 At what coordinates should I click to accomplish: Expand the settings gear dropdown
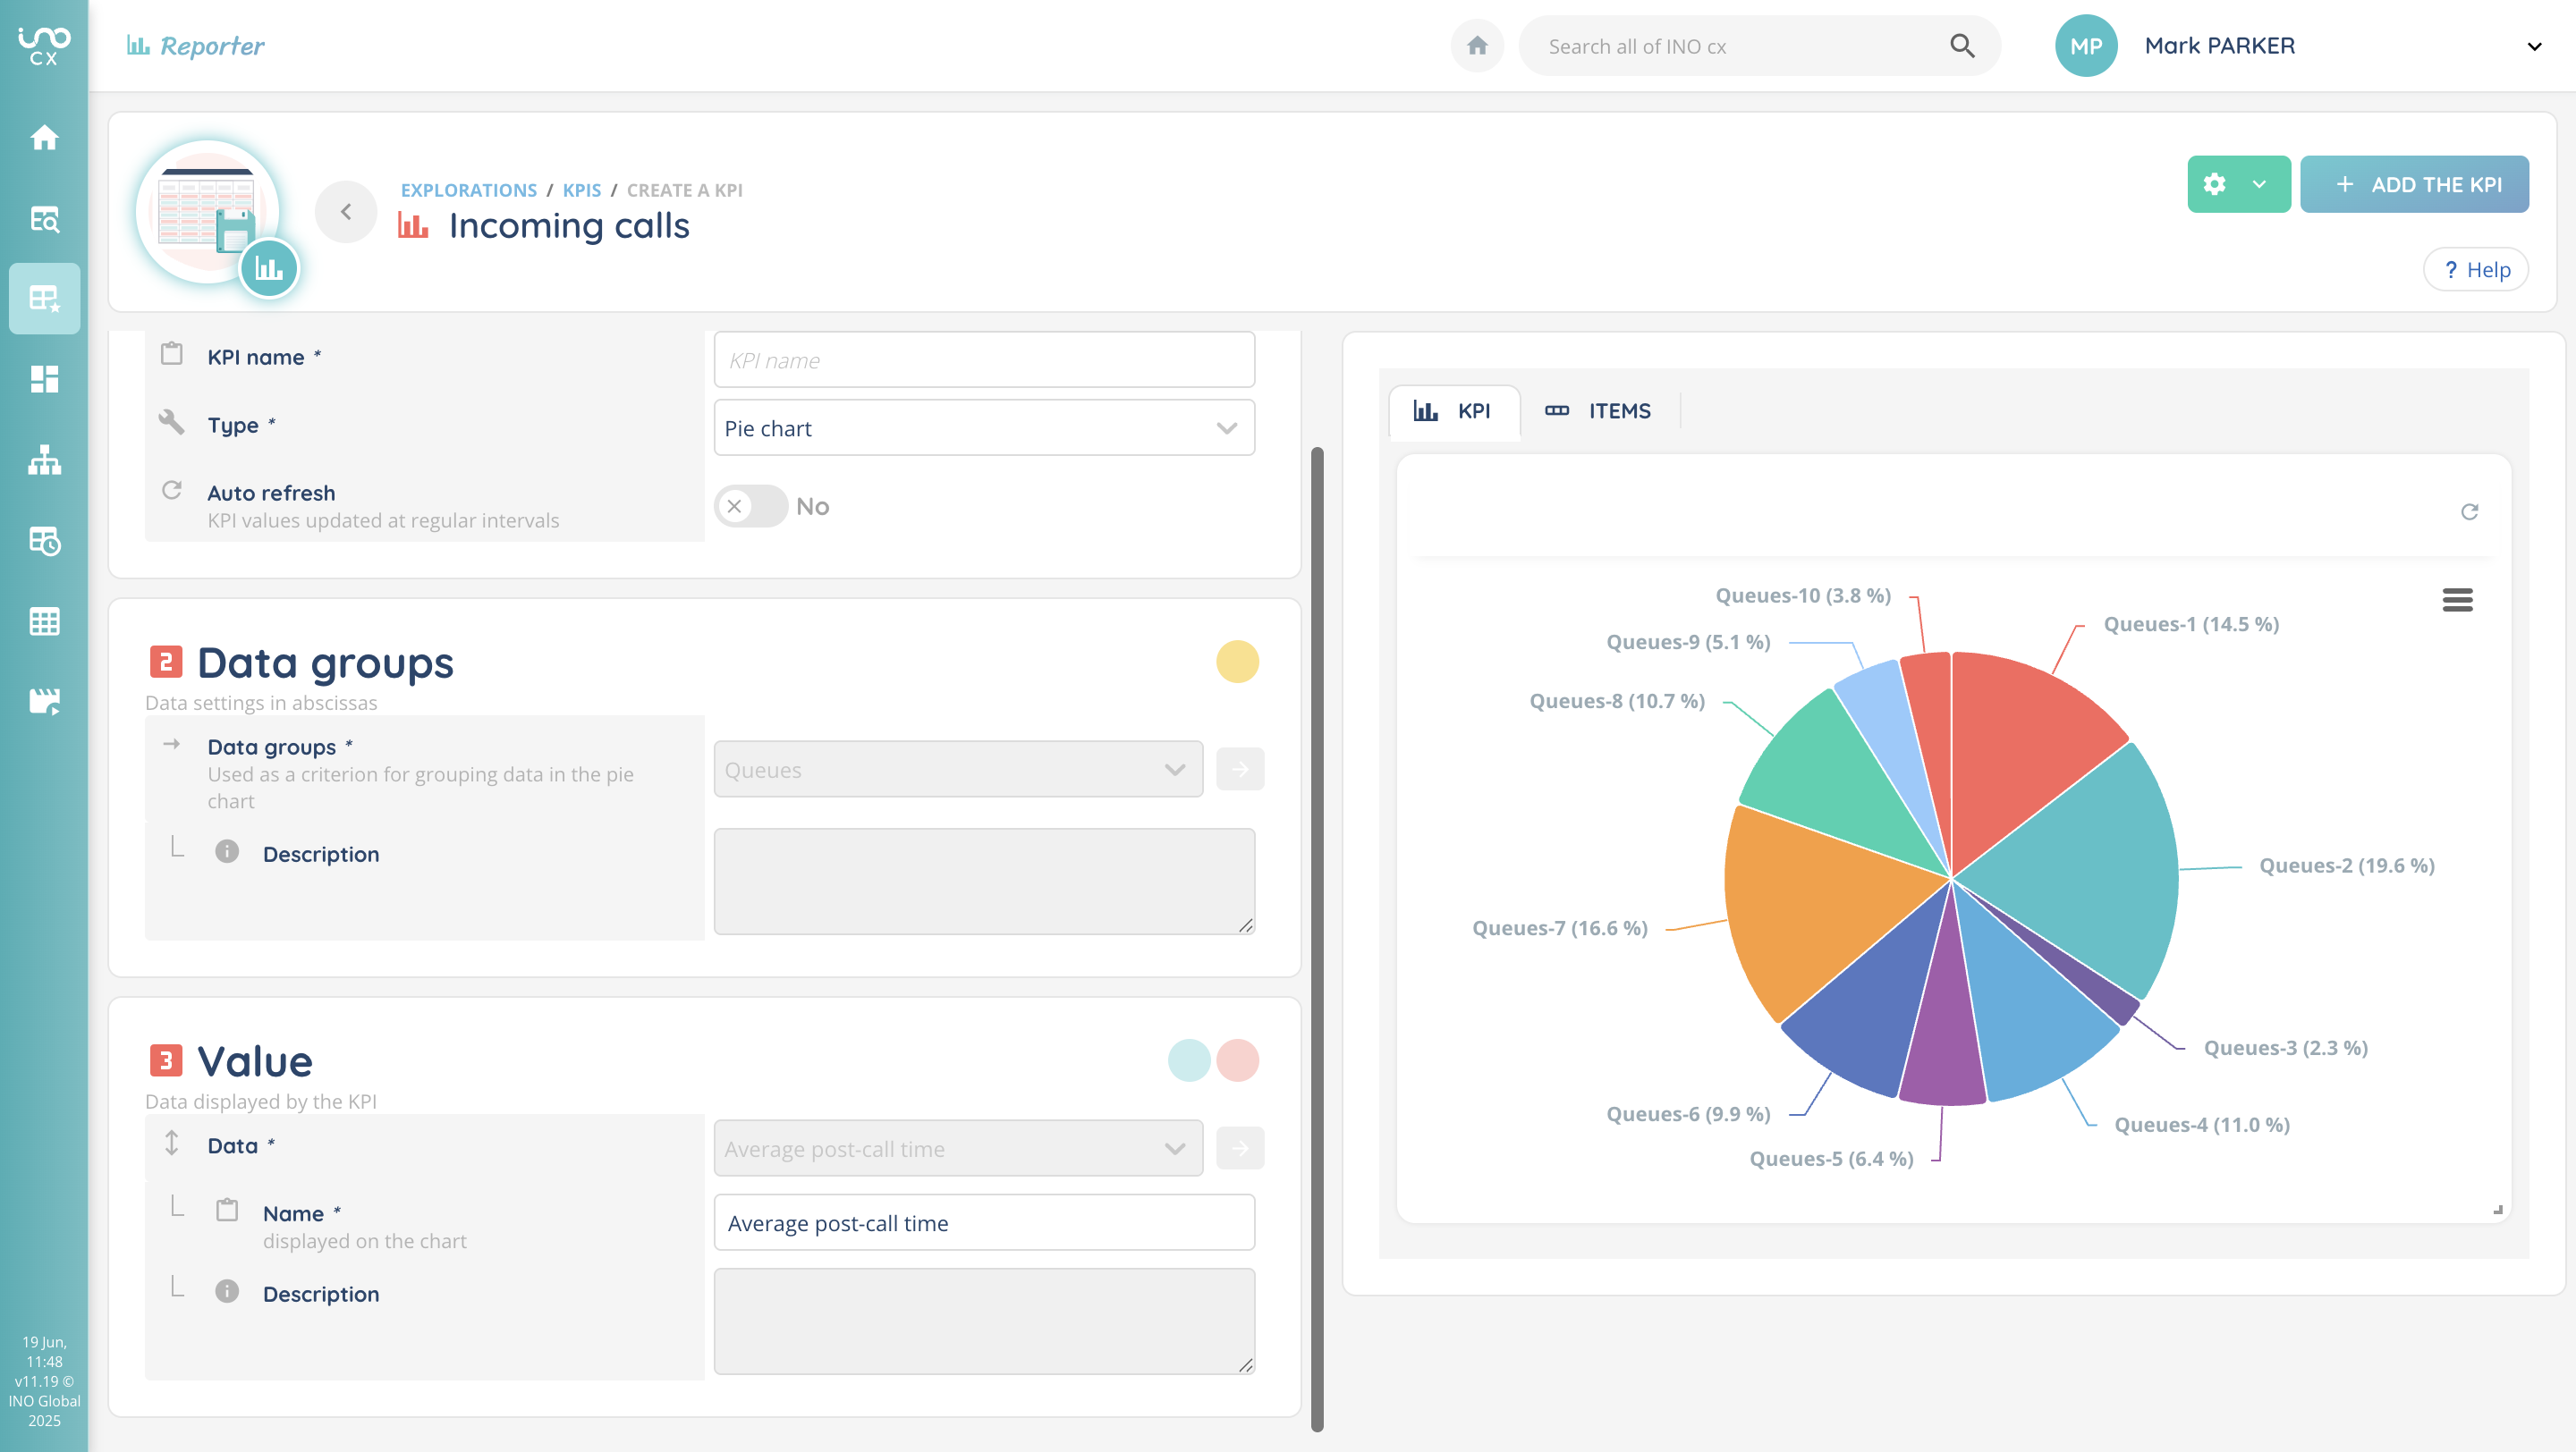[x=2259, y=184]
